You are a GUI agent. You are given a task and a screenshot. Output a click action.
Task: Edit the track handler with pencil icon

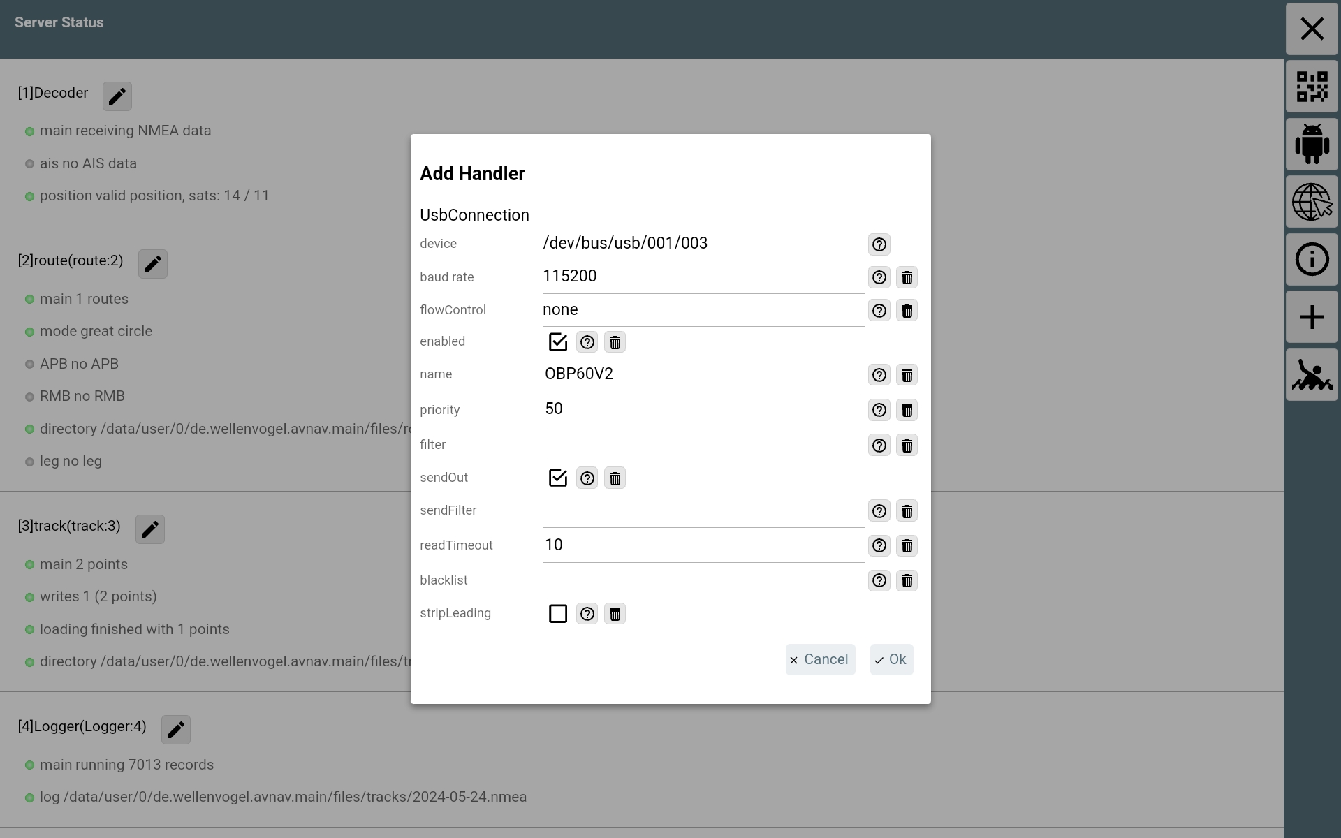150,529
